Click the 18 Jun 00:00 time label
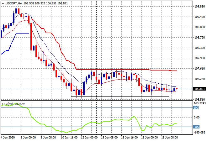This screenshot has height=141, width=207. (149, 138)
